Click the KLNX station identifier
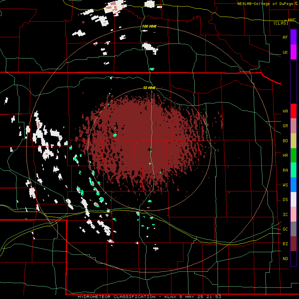This screenshot has height=299, width=299. coord(171,297)
